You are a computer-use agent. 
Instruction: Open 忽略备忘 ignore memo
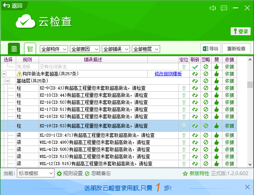tap(98, 174)
